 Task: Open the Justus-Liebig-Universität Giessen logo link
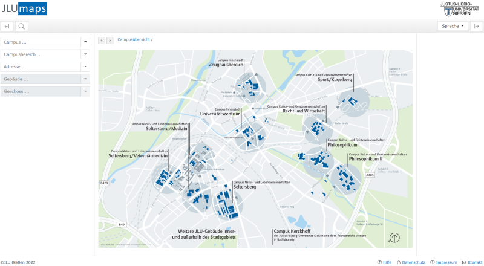click(460, 9)
